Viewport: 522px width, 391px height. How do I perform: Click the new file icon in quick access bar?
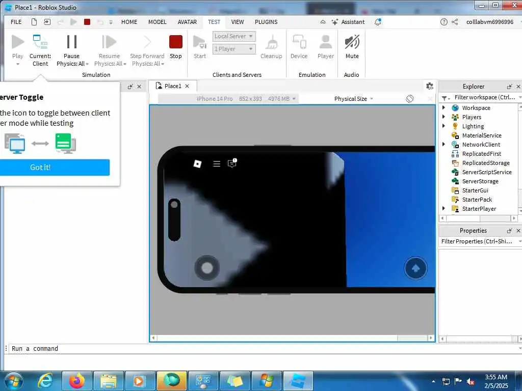pos(34,22)
